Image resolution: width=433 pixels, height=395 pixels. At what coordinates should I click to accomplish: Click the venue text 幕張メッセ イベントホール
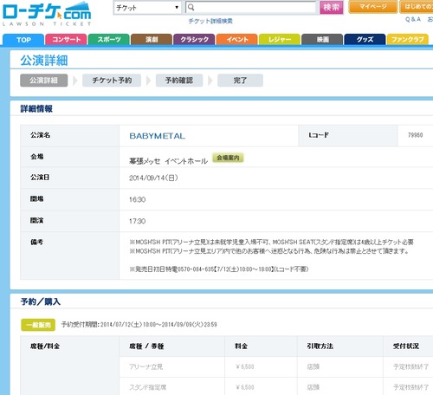tap(168, 161)
